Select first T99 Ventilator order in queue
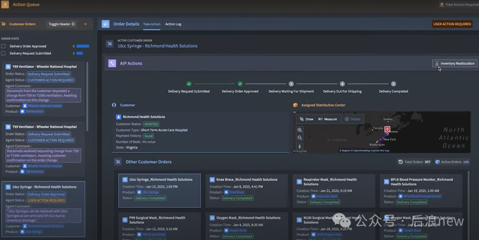Screen dimensions: 479x240 [44, 67]
